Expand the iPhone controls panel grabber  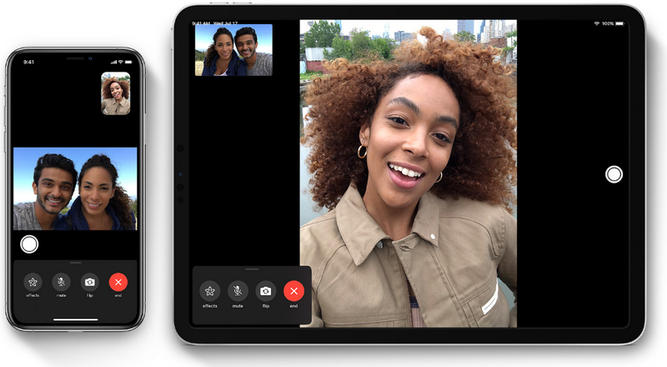tap(75, 263)
